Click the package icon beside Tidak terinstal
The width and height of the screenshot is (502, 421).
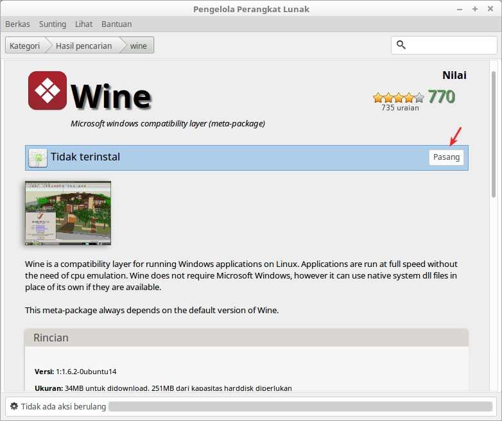click(x=38, y=158)
